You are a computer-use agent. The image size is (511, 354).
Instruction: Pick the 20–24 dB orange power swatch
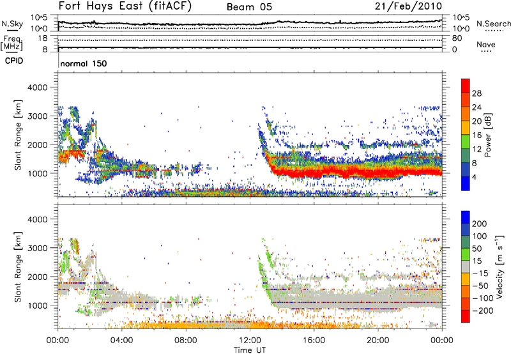click(466, 114)
